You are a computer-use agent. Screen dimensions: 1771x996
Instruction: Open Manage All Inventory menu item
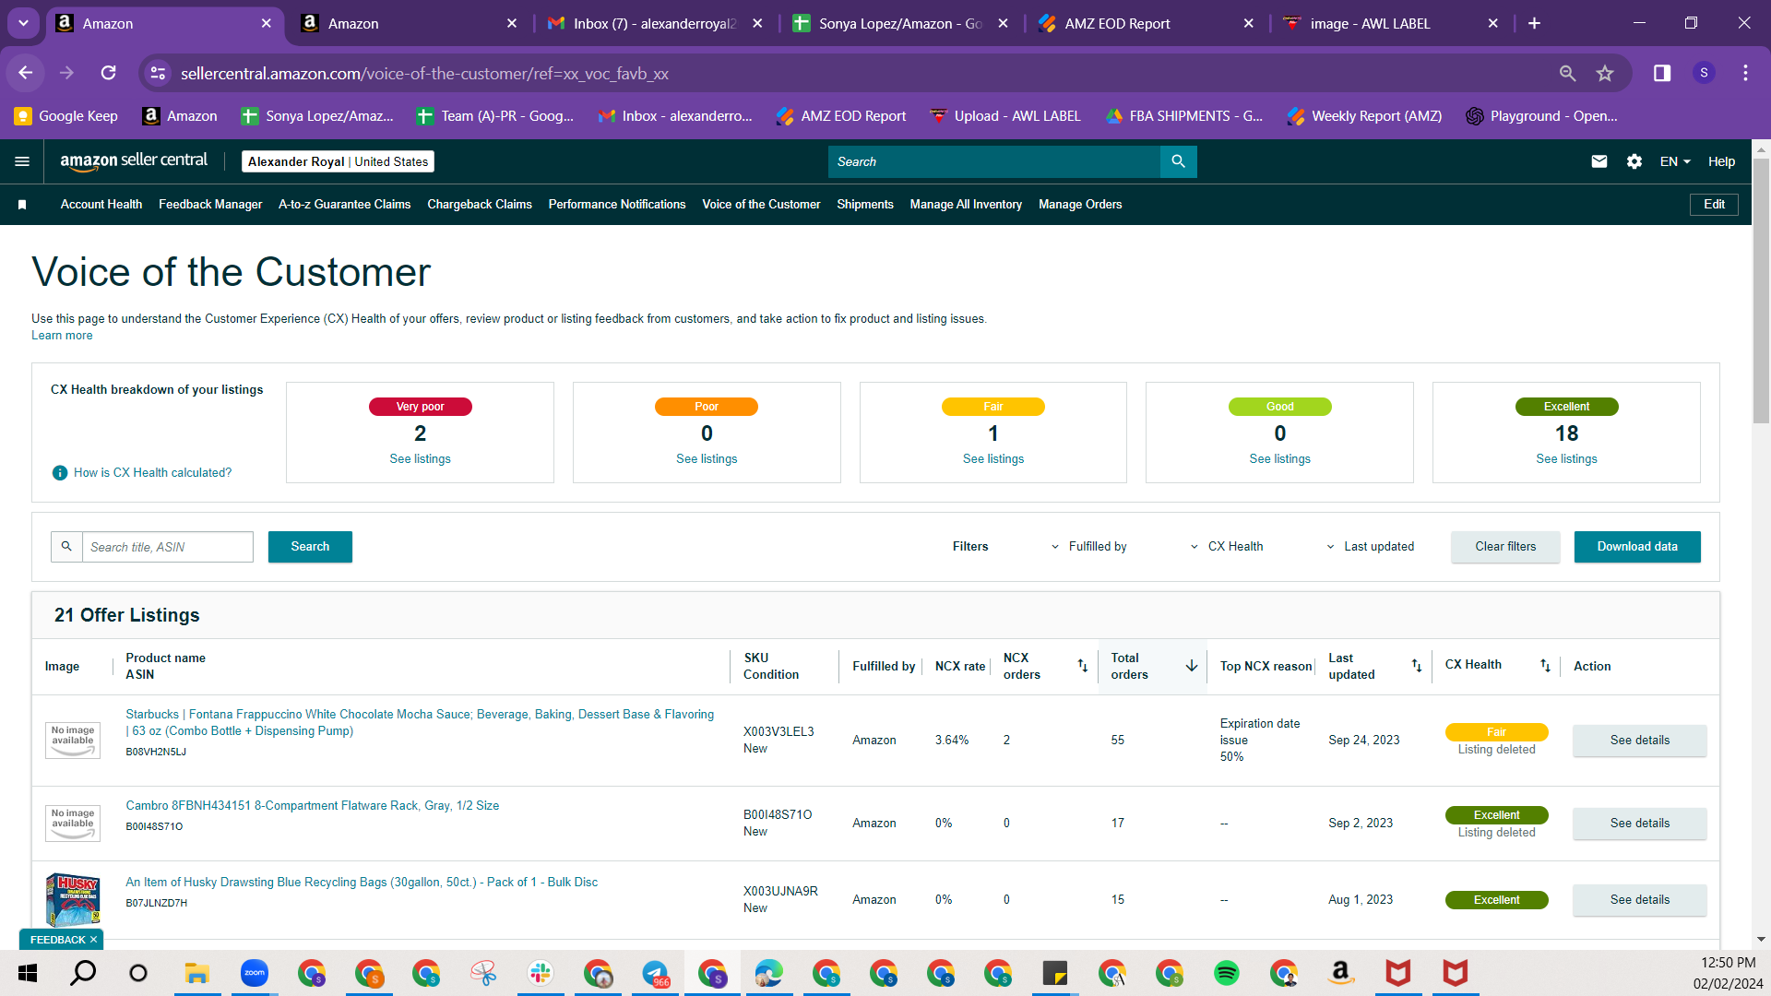[x=966, y=205]
